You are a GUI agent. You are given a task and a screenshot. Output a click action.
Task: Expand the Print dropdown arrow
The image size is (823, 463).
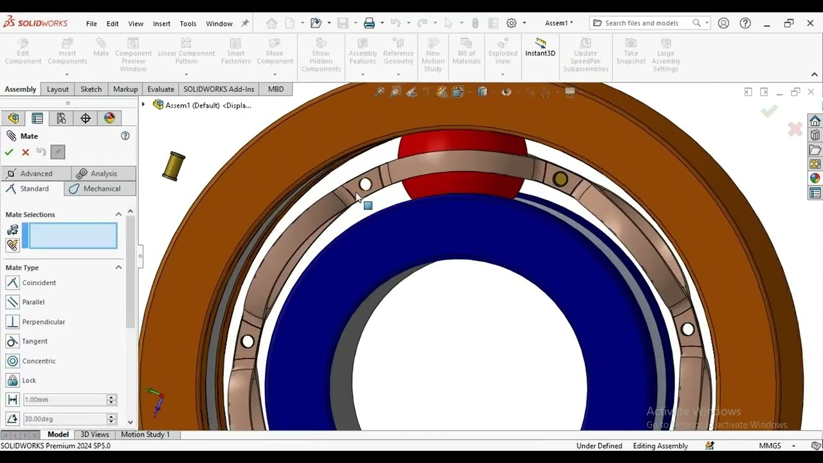click(x=382, y=23)
